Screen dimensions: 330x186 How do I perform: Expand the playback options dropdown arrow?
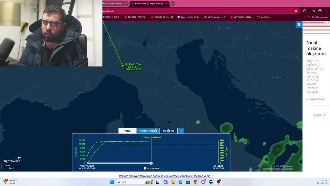(x=181, y=131)
